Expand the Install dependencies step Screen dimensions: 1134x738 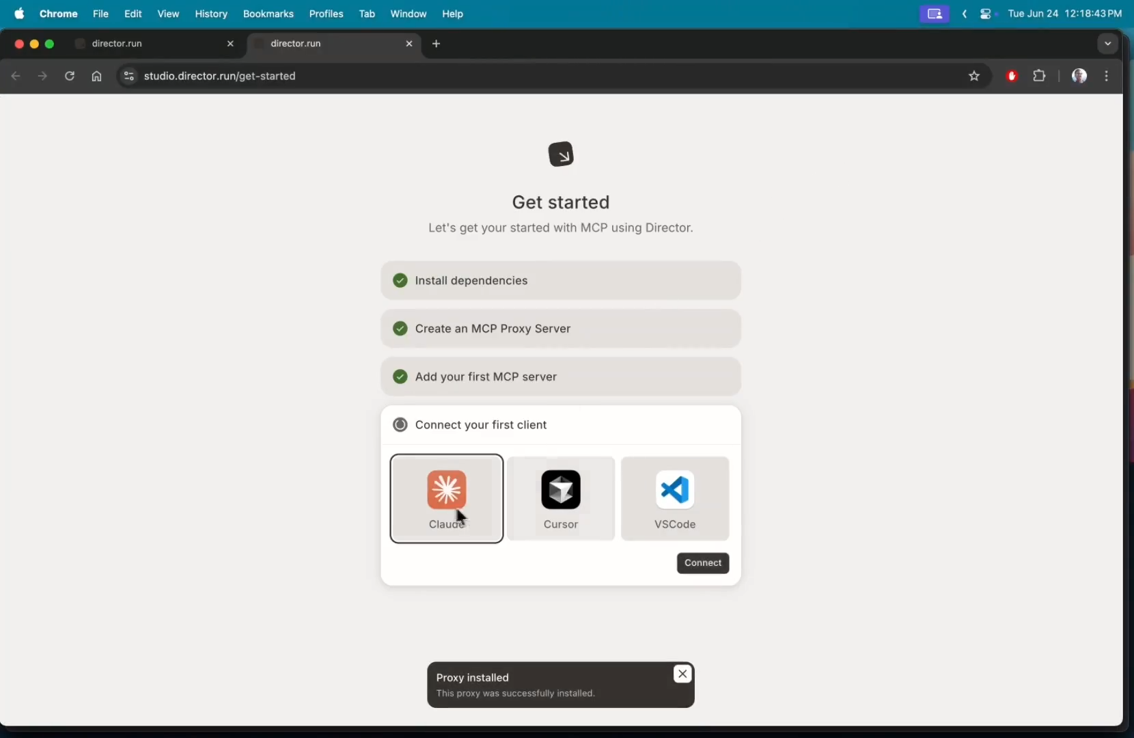pos(561,281)
